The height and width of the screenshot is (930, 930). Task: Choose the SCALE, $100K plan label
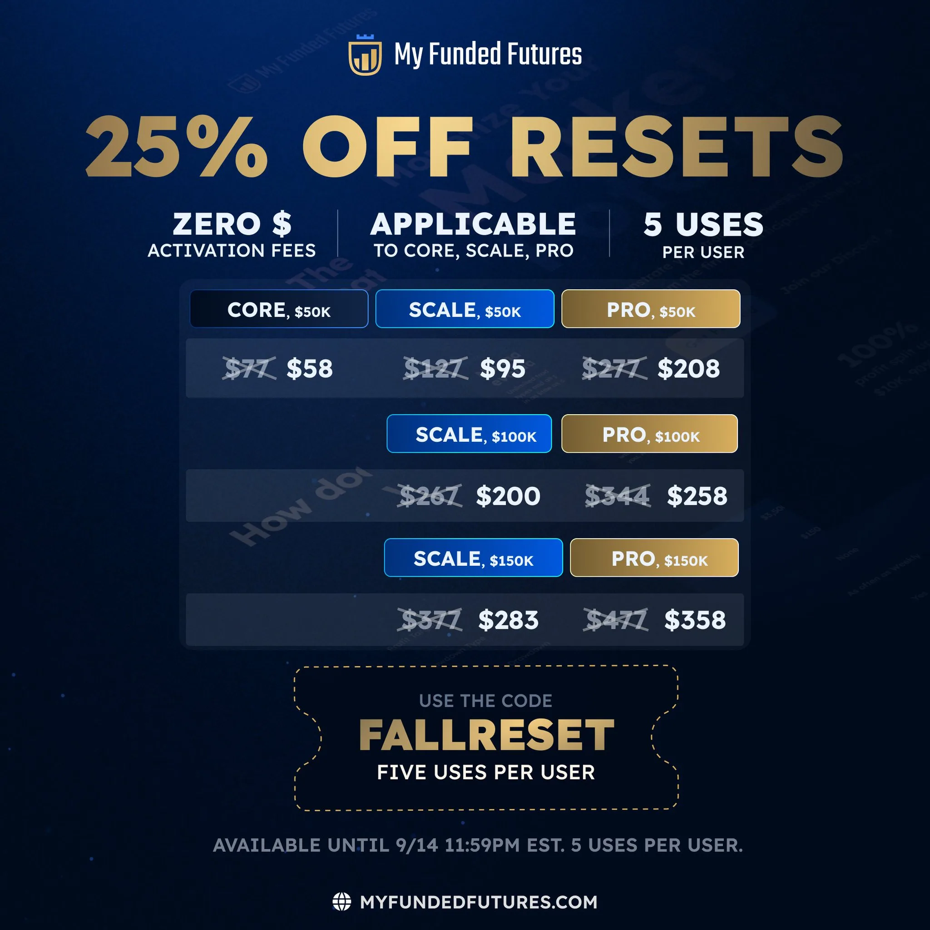pyautogui.click(x=469, y=434)
